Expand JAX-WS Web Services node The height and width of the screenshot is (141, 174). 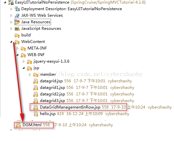point(11,15)
